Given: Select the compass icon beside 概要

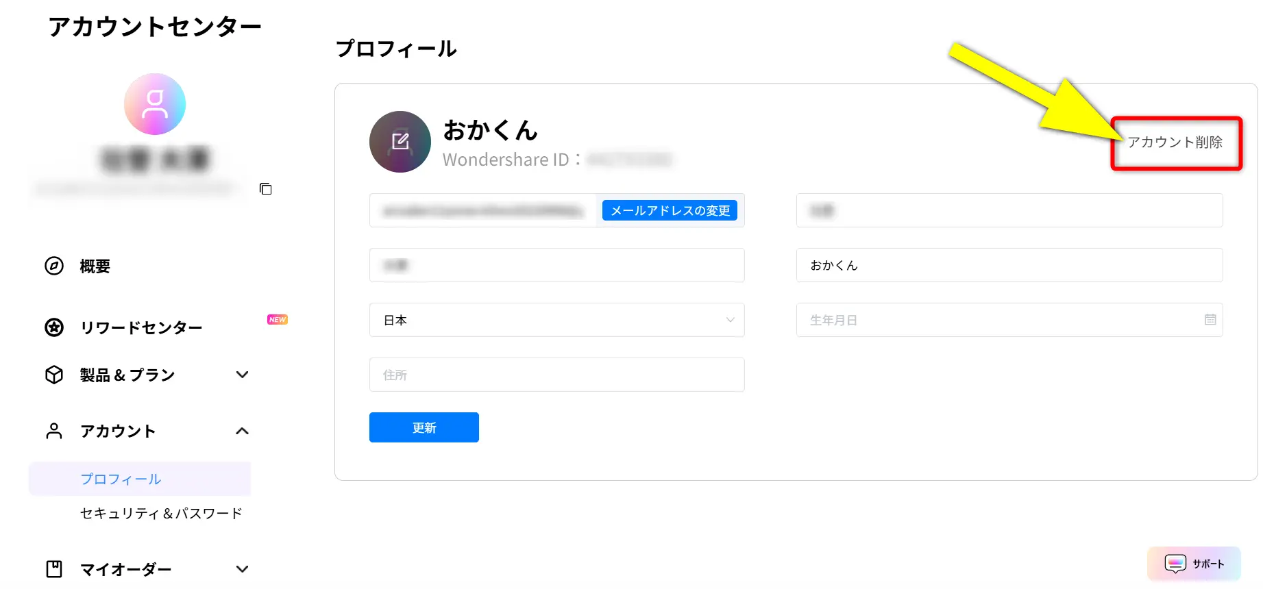Looking at the screenshot, I should [53, 266].
